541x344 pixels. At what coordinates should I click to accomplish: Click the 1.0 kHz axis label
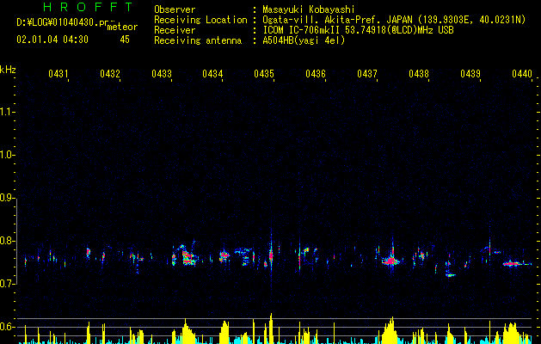[x=7, y=155]
